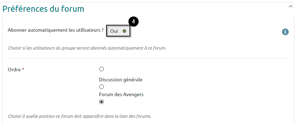Click the black step 4 badge

coord(133,22)
